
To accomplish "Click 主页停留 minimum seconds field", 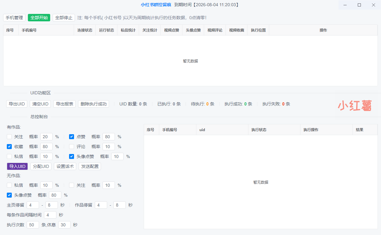I will pos(33,205).
